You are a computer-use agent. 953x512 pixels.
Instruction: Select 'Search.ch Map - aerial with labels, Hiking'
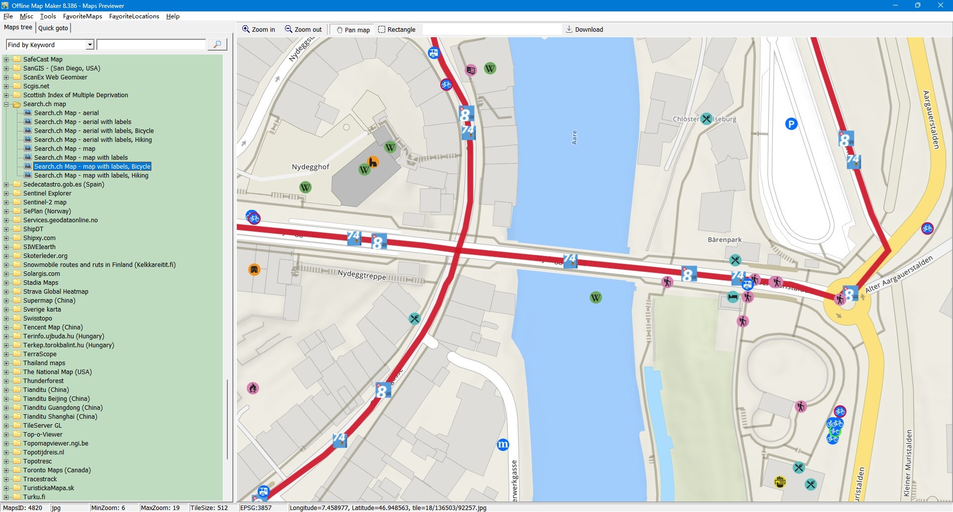(x=93, y=140)
